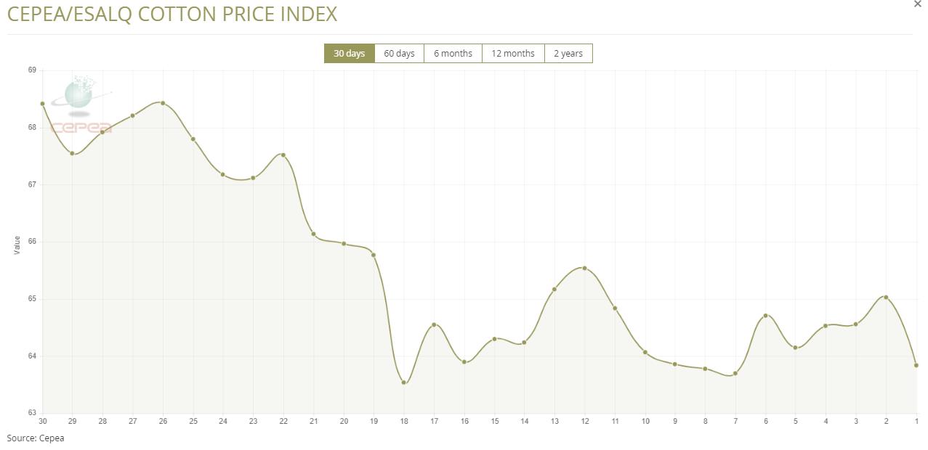Click the lowest data point at day 18
The width and height of the screenshot is (928, 450).
(404, 382)
